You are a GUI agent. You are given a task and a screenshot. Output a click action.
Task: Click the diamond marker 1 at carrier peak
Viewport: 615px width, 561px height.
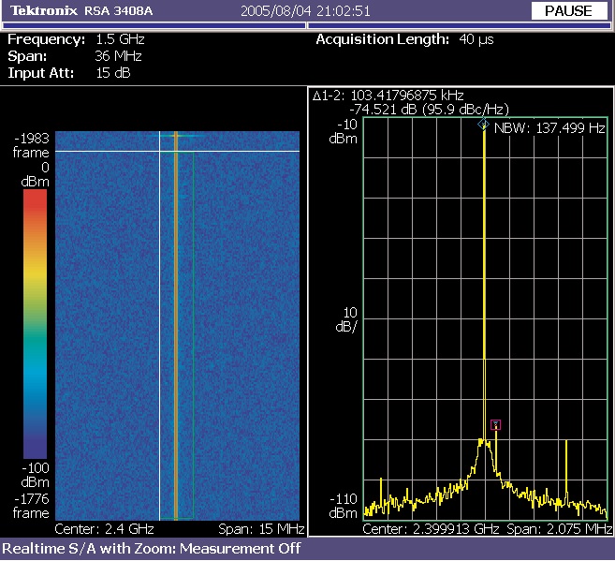click(484, 125)
